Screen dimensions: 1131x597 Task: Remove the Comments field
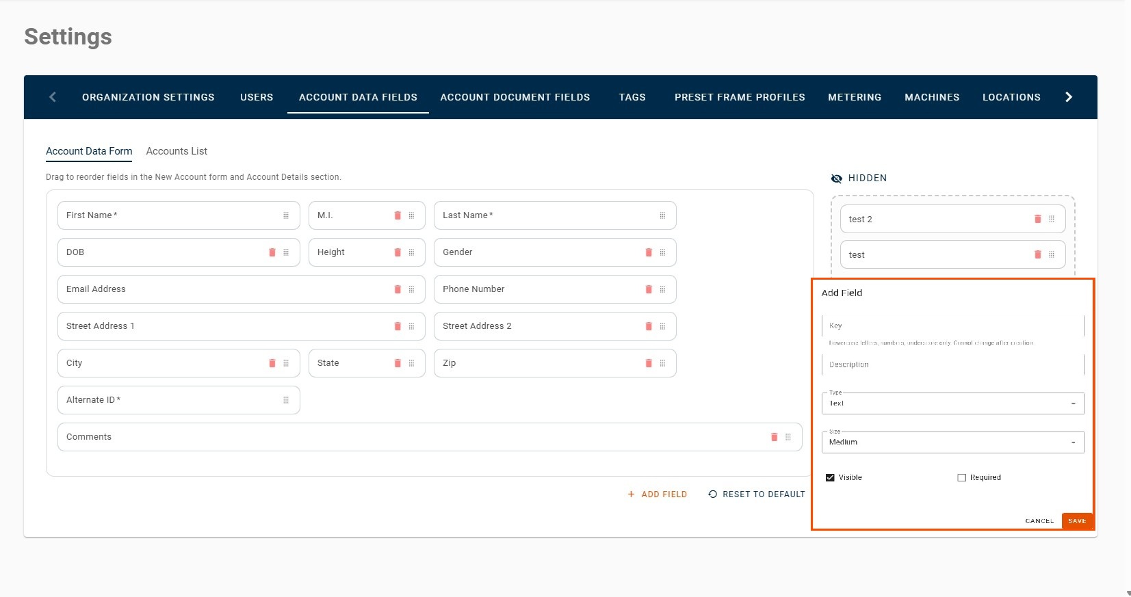(x=775, y=437)
